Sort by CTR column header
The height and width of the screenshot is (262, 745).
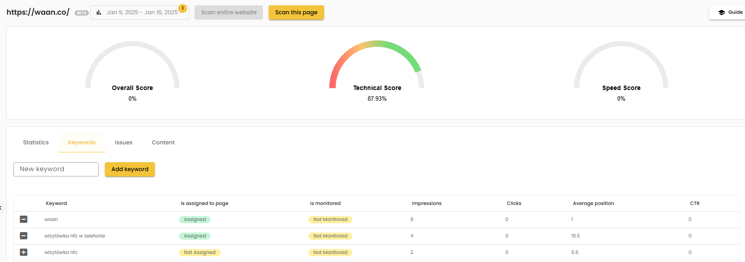point(695,203)
